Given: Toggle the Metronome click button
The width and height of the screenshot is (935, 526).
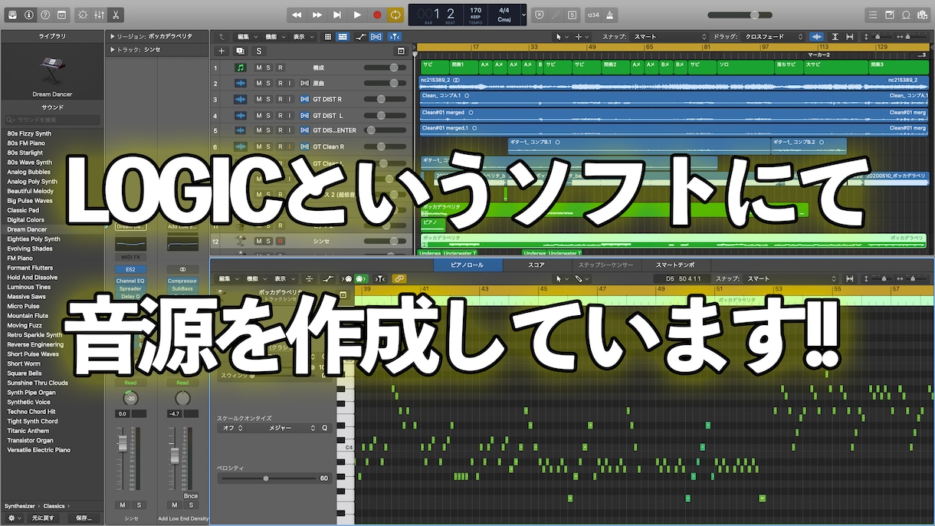Looking at the screenshot, I should point(610,15).
